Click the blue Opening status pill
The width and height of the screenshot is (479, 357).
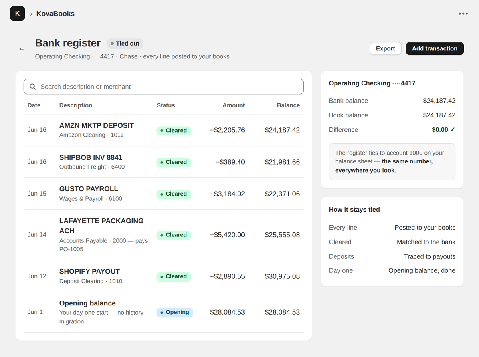pyautogui.click(x=175, y=312)
